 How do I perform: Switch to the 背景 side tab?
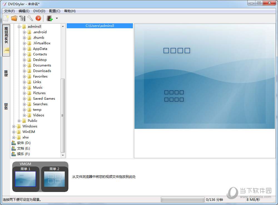pyautogui.click(x=6, y=73)
